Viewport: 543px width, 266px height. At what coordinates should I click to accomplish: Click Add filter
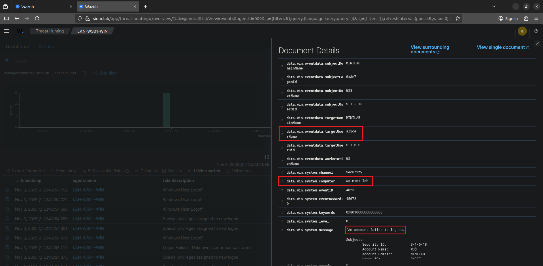pos(105,73)
